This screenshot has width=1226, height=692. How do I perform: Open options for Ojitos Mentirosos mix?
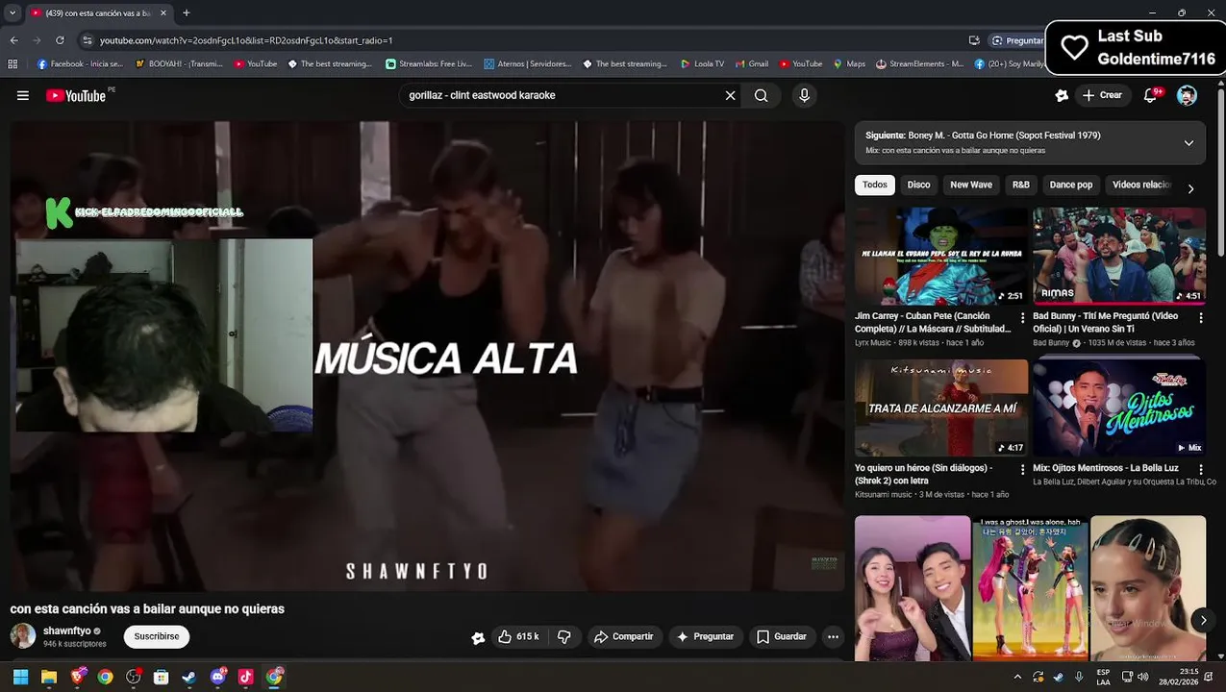pos(1200,469)
